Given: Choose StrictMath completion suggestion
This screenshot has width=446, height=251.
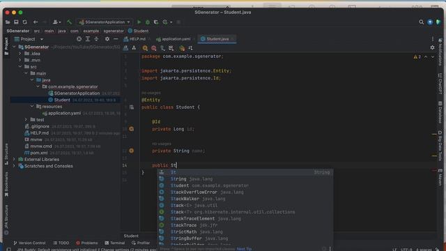Looking at the screenshot, I should click(245, 232).
